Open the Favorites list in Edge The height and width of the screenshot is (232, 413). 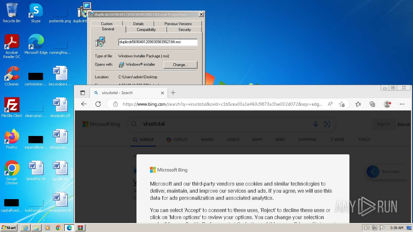tap(358, 104)
